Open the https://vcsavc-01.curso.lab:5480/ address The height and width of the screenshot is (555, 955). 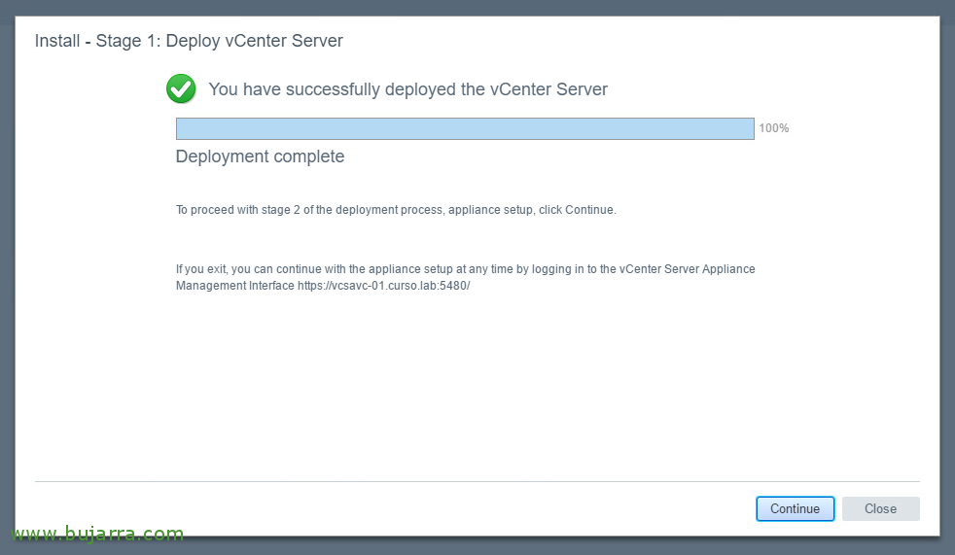[x=384, y=286]
